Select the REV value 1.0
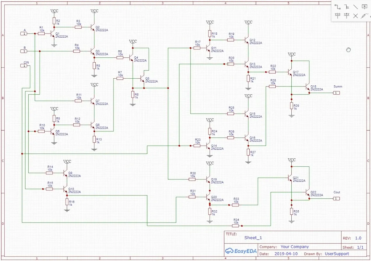 pyautogui.click(x=358, y=238)
